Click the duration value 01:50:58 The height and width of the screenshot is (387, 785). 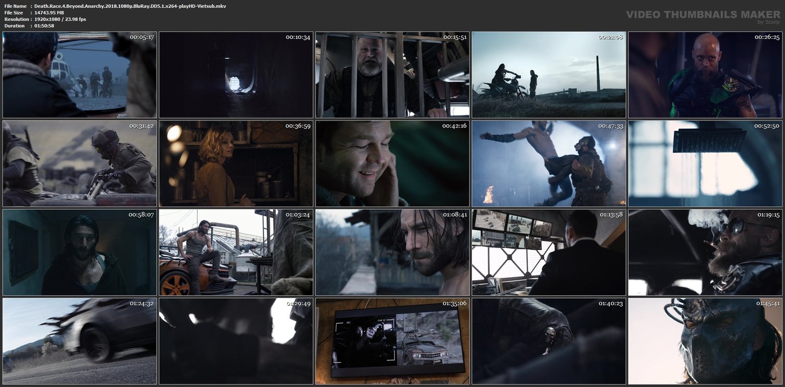tap(44, 25)
